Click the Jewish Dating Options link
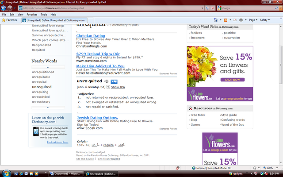Image resolution: width=283 pixels, height=177 pixels. 97,118
